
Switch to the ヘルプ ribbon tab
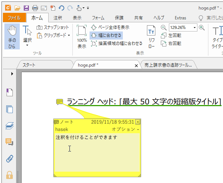(x=159, y=18)
